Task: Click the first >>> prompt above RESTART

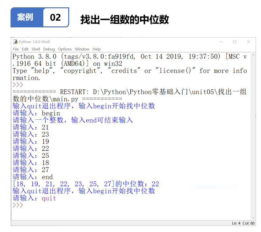Action: tap(18, 85)
